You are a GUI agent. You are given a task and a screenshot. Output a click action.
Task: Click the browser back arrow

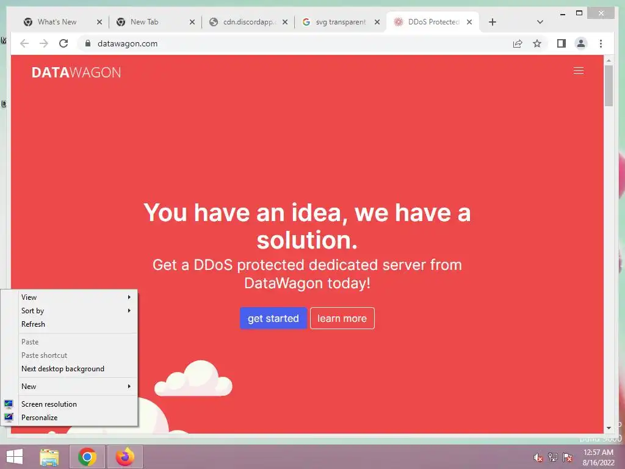point(24,43)
